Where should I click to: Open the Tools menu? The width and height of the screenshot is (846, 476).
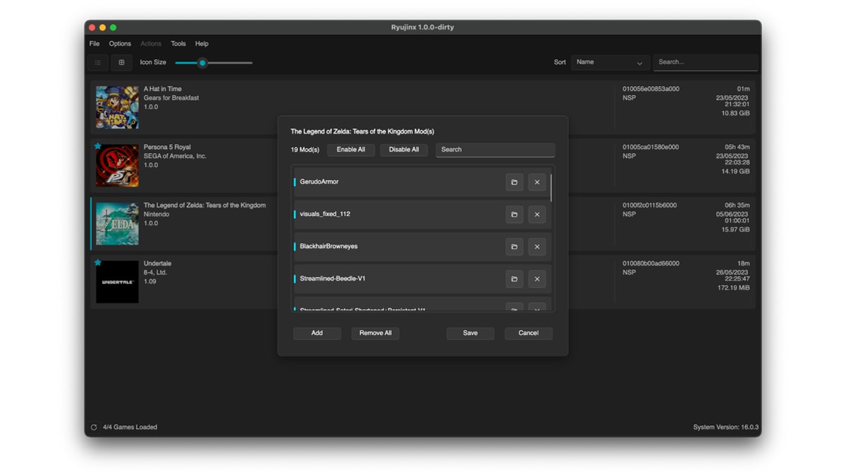pos(178,44)
